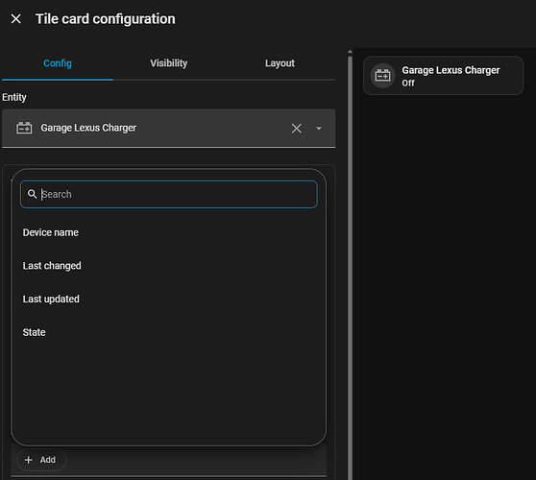Expand the entity picker dropdown arrow
This screenshot has width=536, height=480.
(319, 129)
